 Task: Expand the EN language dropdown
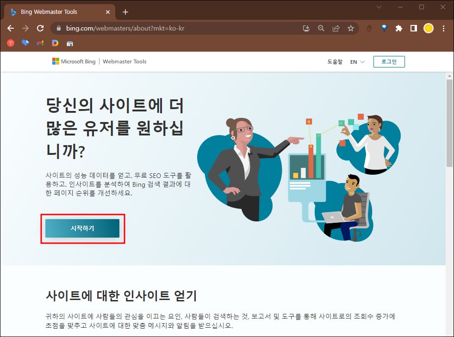click(357, 62)
